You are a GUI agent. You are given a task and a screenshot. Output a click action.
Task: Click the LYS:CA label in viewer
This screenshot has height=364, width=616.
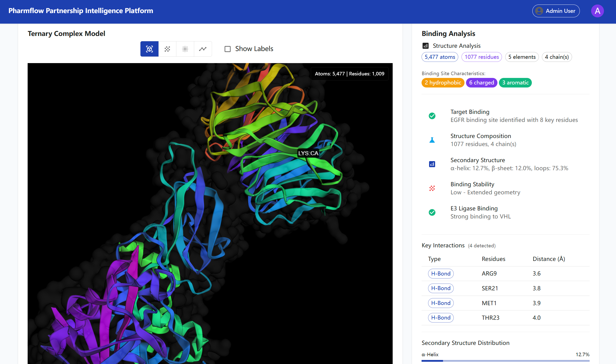tap(308, 153)
